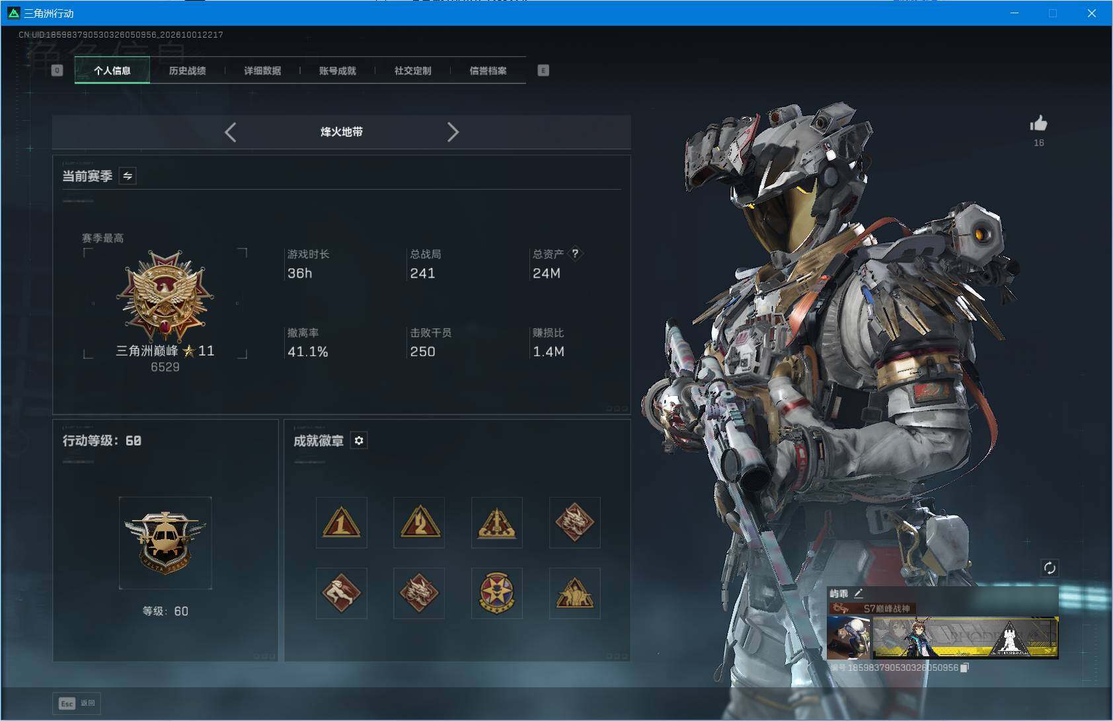Open the 详细数据 tab
Screen dimensions: 1113x721
(262, 71)
